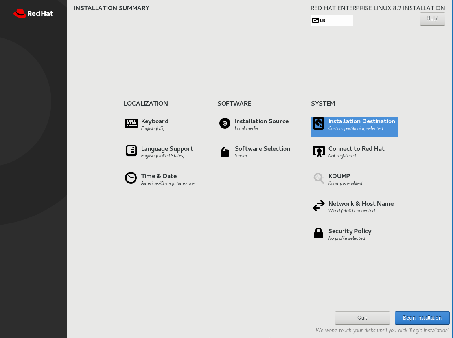Click the 'We won't touch your disks' hint

pyautogui.click(x=383, y=331)
